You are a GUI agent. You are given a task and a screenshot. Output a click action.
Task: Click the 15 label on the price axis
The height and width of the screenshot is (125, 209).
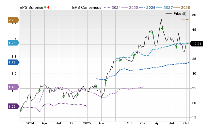194,117
